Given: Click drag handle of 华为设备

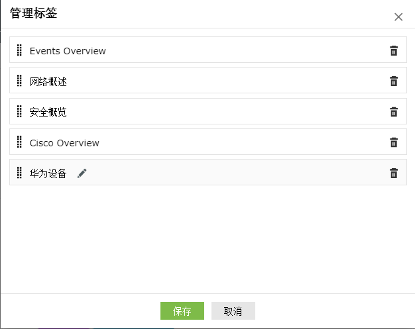Looking at the screenshot, I should pyautogui.click(x=19, y=173).
